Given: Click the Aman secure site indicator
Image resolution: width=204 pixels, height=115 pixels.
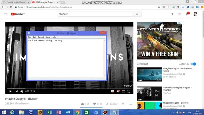Looking at the screenshot, I should click(19, 7).
